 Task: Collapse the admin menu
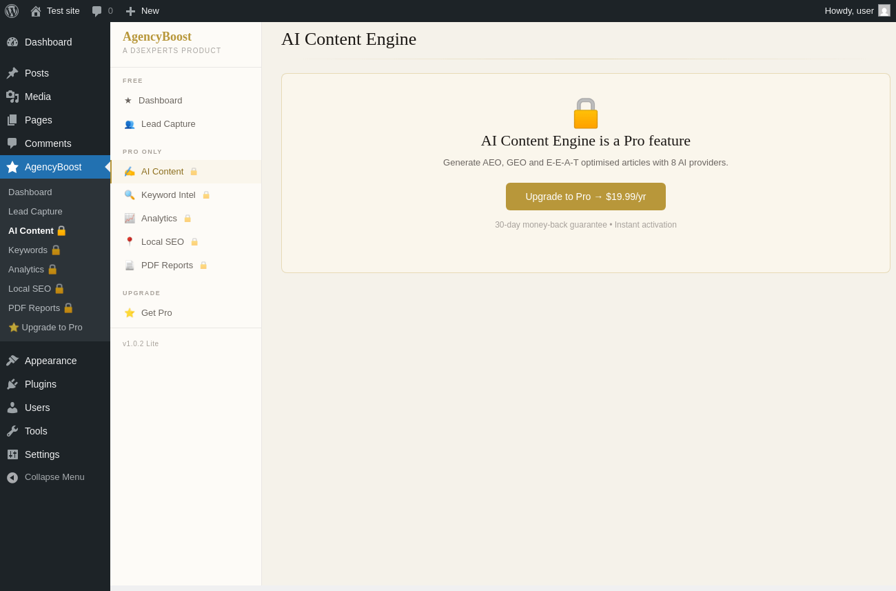click(x=55, y=477)
